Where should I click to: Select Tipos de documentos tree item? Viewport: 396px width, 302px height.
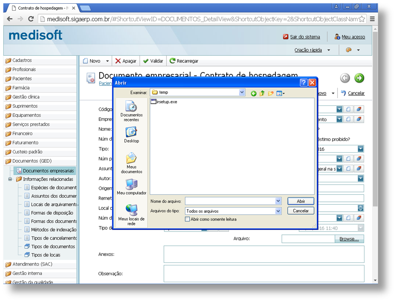[x=53, y=247]
